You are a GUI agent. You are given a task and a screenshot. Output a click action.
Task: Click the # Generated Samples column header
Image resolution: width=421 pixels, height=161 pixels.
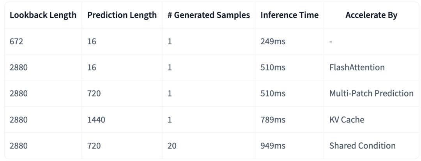(209, 15)
